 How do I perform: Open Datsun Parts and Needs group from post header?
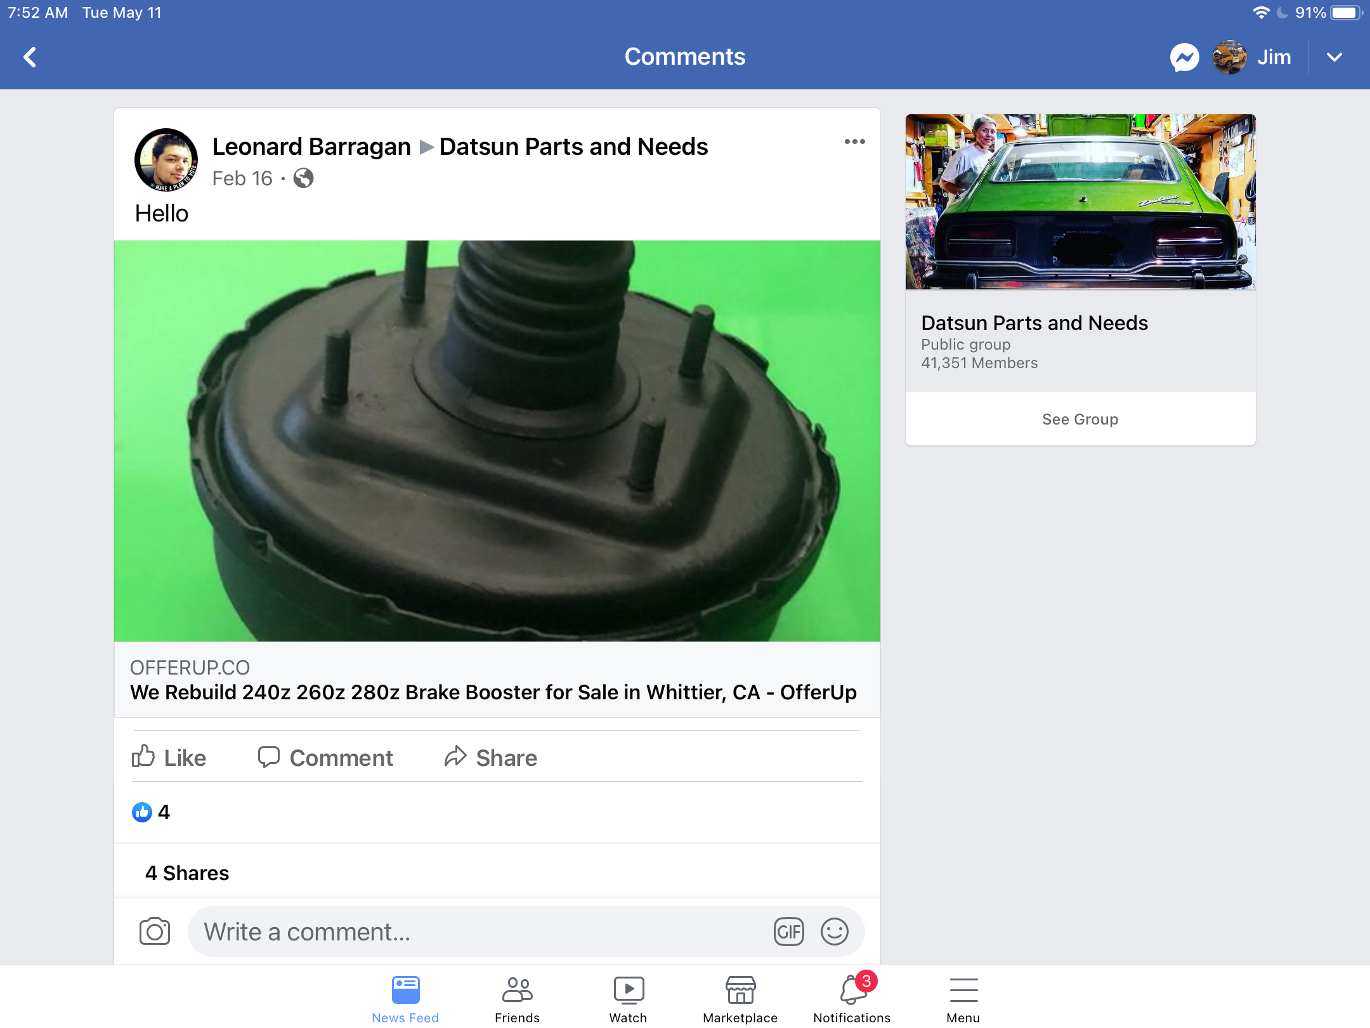click(573, 147)
